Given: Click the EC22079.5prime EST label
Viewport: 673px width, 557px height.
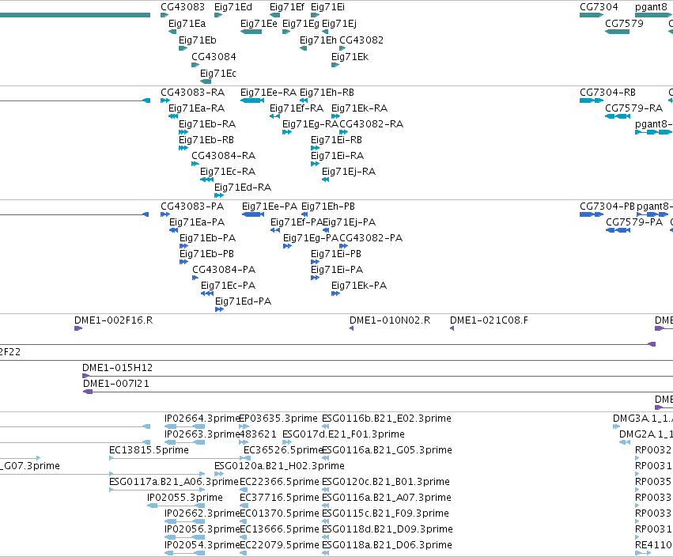Looking at the screenshot, I should click(279, 545).
